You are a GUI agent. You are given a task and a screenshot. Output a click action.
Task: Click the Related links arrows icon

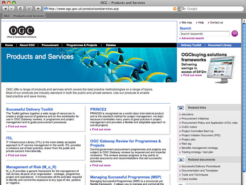[181, 108]
